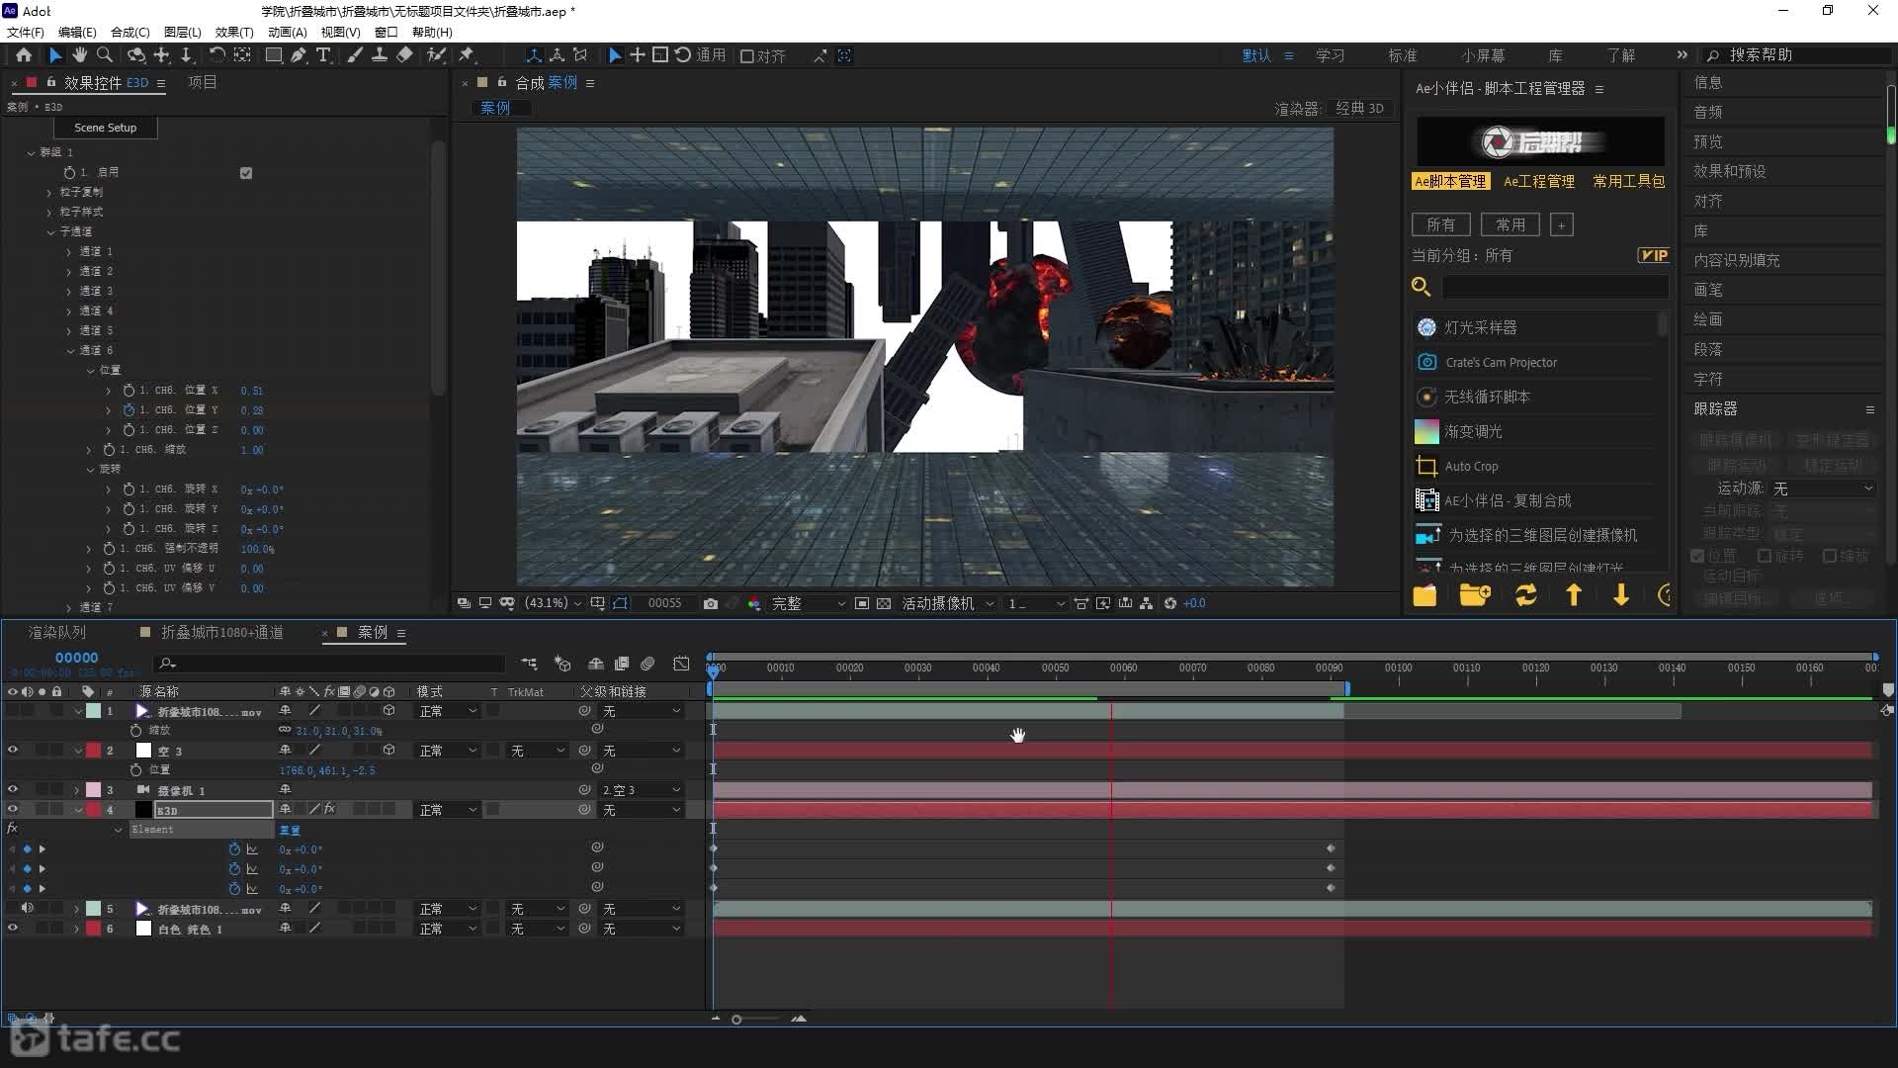Hide layer 2 空 3 with eye toggle

tap(13, 751)
